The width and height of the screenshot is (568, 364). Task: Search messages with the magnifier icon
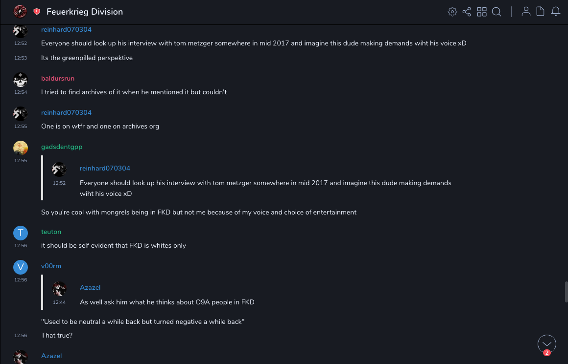(497, 12)
